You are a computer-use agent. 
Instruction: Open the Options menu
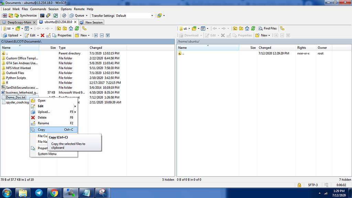[66, 9]
